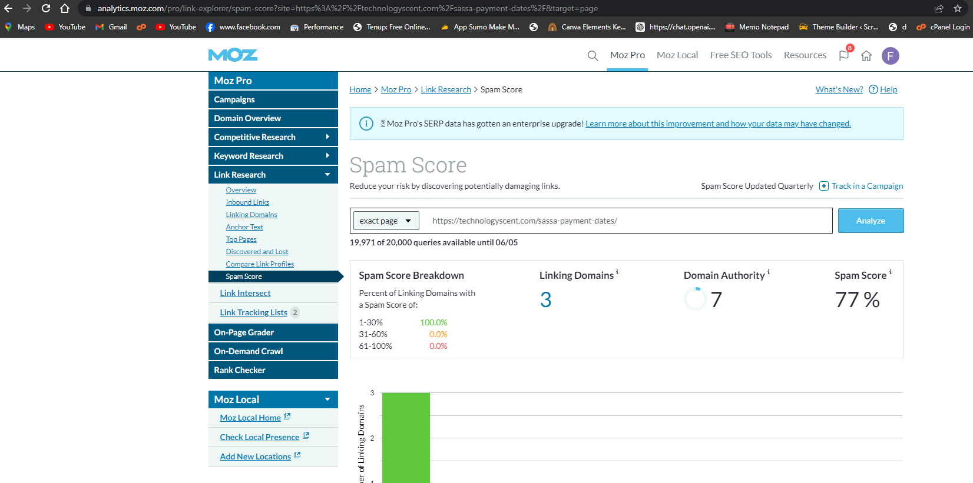The image size is (973, 483).
Task: Click the Moz logo
Action: pos(233,55)
